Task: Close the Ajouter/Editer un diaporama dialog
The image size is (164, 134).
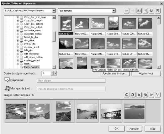Action: (x=161, y=3)
